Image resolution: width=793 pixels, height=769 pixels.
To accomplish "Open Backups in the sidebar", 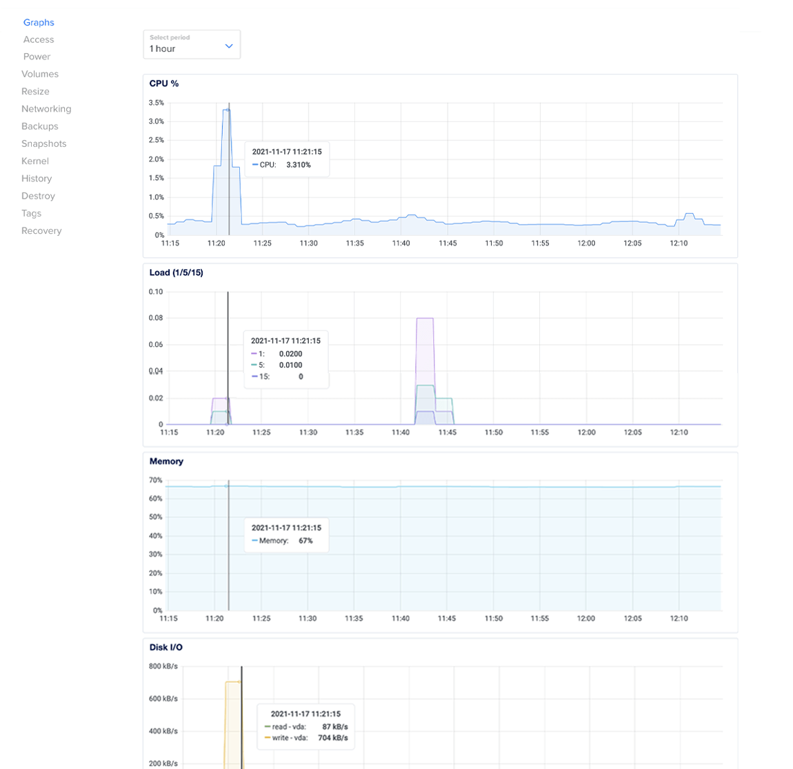I will click(40, 126).
